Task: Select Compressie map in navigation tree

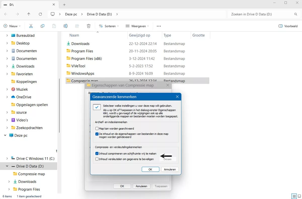Action: 31,174
